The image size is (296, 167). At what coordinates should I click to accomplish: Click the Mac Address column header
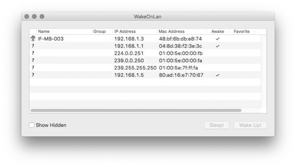tap(171, 32)
